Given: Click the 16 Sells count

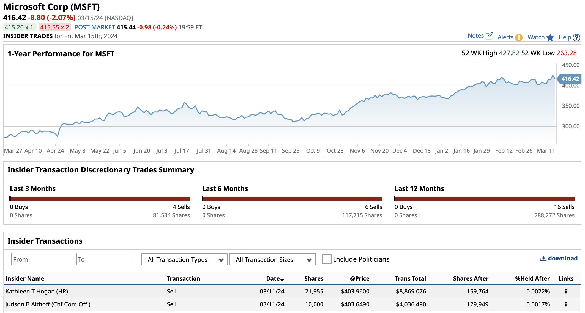Looking at the screenshot, I should click(x=564, y=207).
